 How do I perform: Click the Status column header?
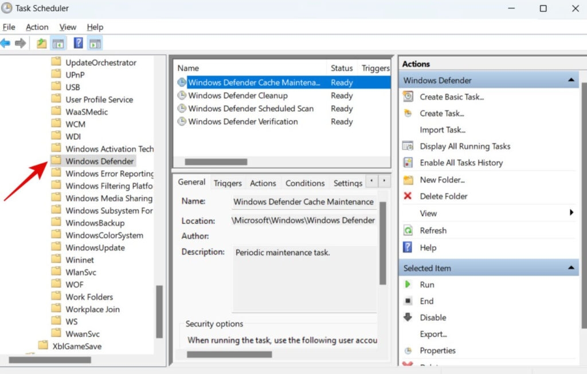(x=342, y=68)
